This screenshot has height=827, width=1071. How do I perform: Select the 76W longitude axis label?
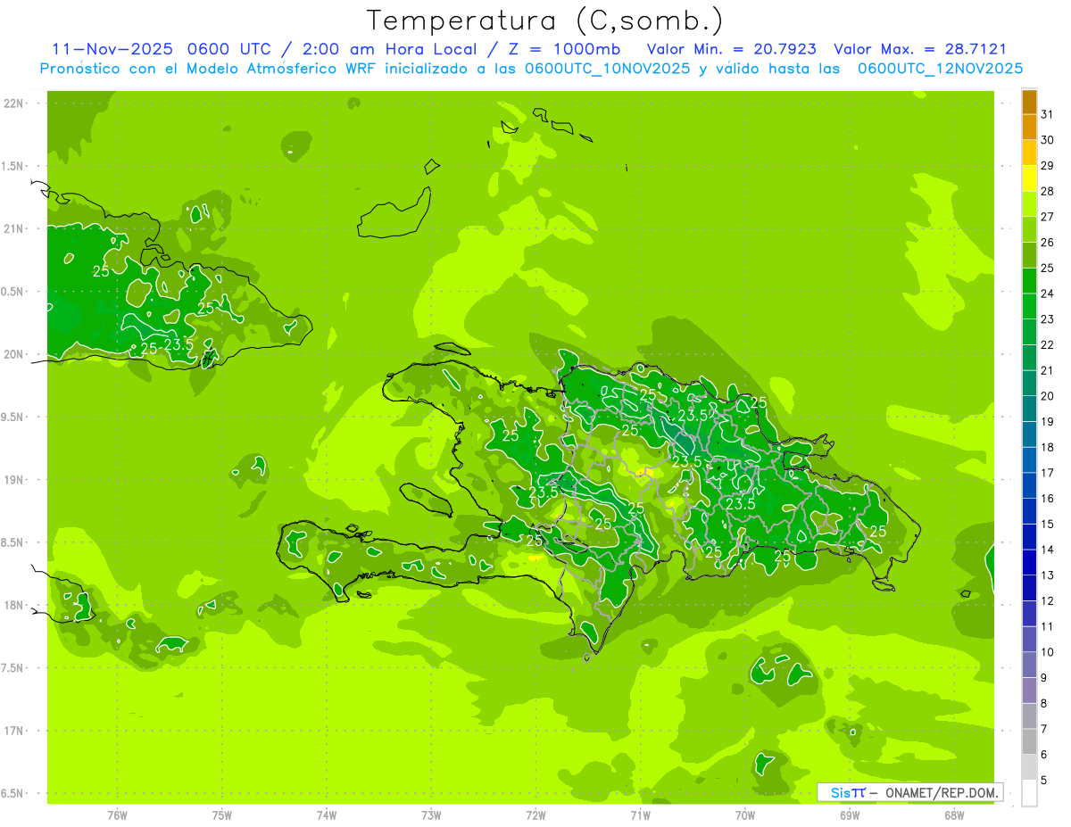(x=117, y=815)
